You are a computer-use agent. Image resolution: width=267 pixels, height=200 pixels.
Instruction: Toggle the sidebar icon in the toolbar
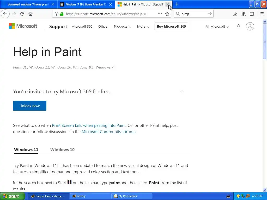(252, 14)
